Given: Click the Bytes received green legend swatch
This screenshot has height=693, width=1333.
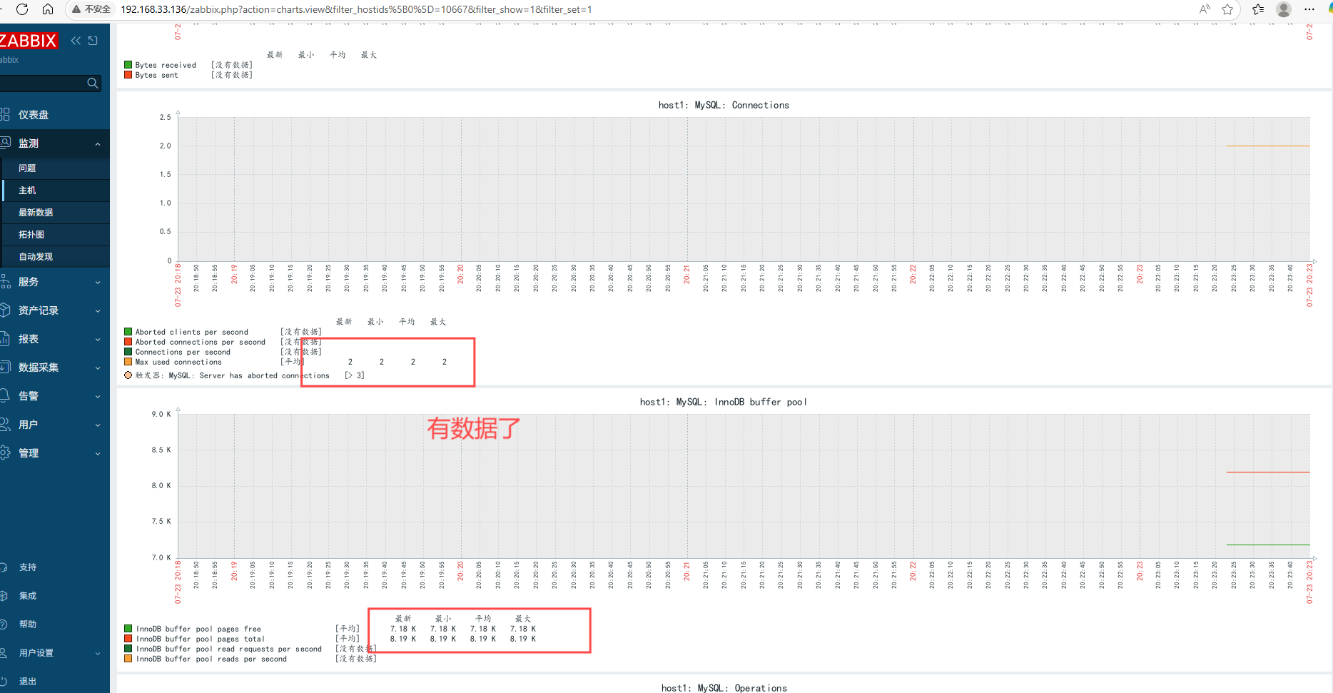Looking at the screenshot, I should 128,65.
